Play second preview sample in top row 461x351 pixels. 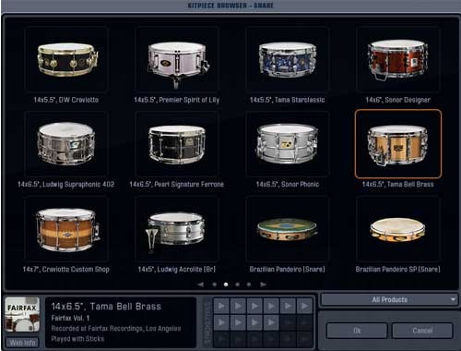pyautogui.click(x=238, y=306)
